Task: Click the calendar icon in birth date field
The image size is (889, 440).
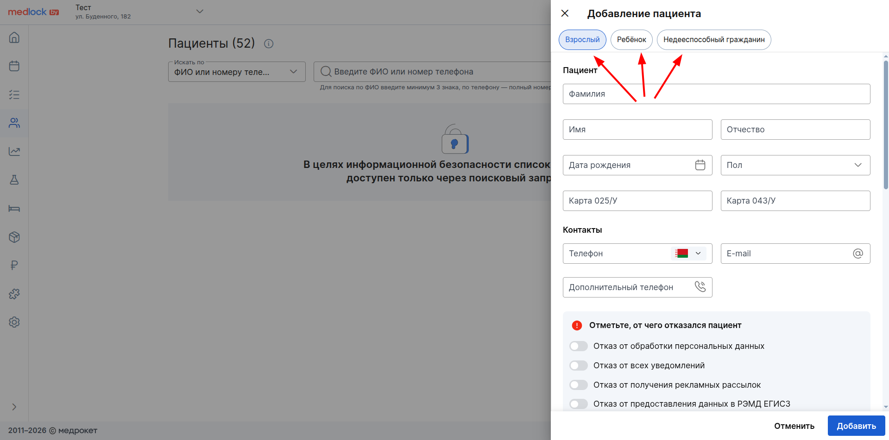Action: pyautogui.click(x=700, y=165)
